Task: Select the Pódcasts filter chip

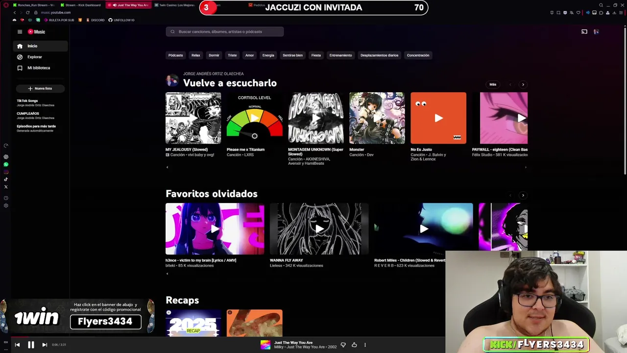Action: [x=175, y=55]
